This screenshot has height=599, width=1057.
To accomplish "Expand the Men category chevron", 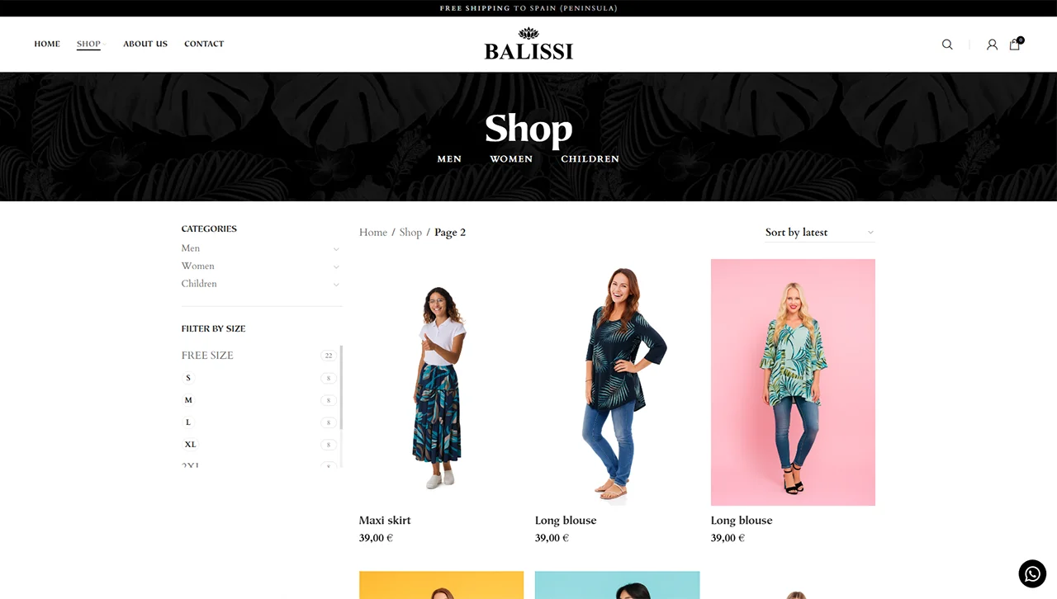I will [336, 249].
